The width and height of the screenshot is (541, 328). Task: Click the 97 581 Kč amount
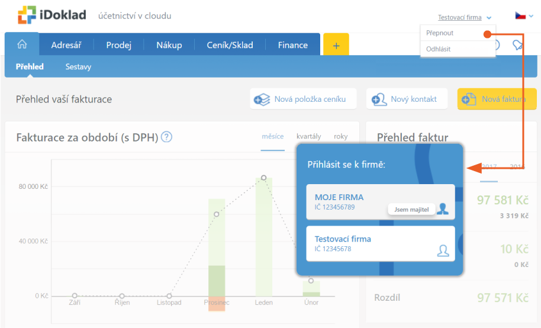coord(503,200)
